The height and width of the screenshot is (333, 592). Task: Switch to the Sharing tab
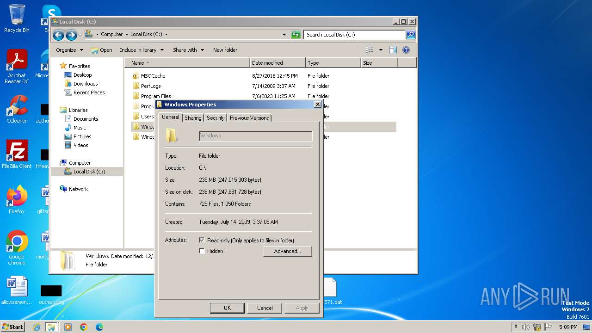click(193, 118)
